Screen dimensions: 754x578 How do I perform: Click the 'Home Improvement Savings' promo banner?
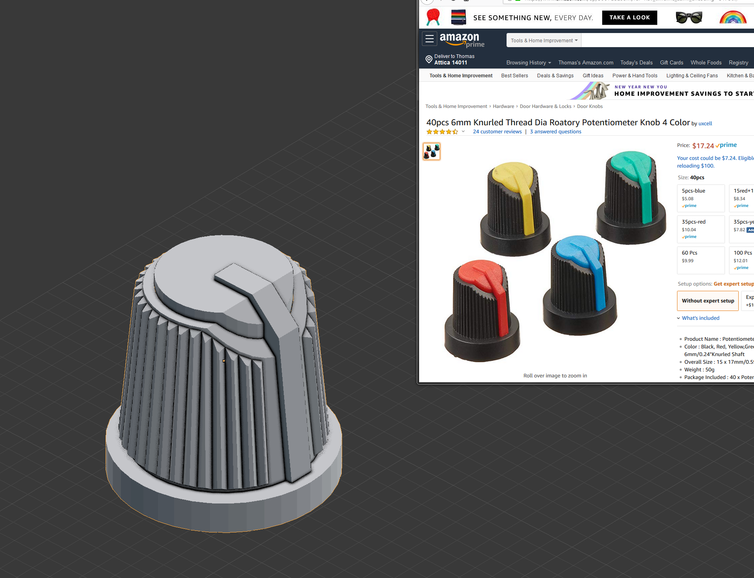click(x=661, y=91)
